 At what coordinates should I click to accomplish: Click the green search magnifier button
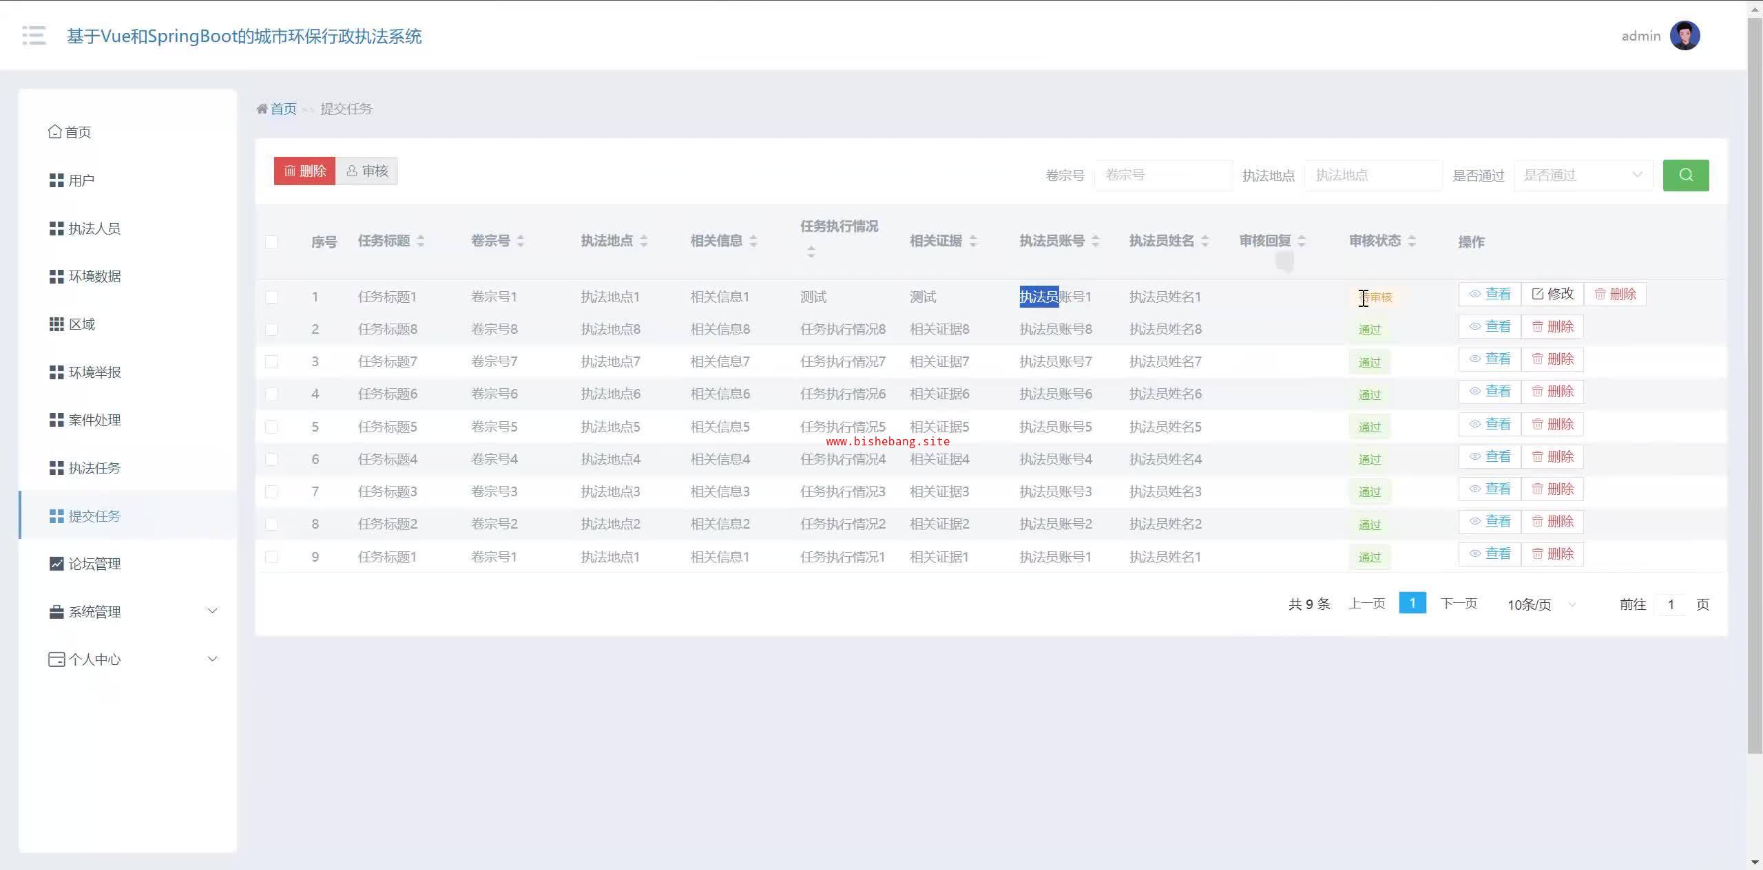pyautogui.click(x=1685, y=175)
